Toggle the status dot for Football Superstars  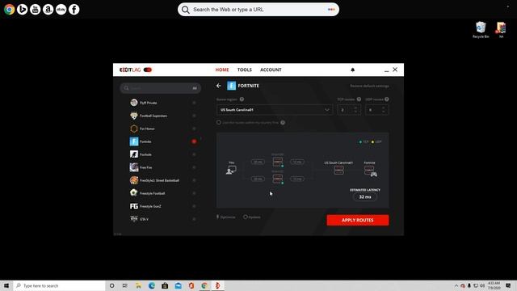194,116
